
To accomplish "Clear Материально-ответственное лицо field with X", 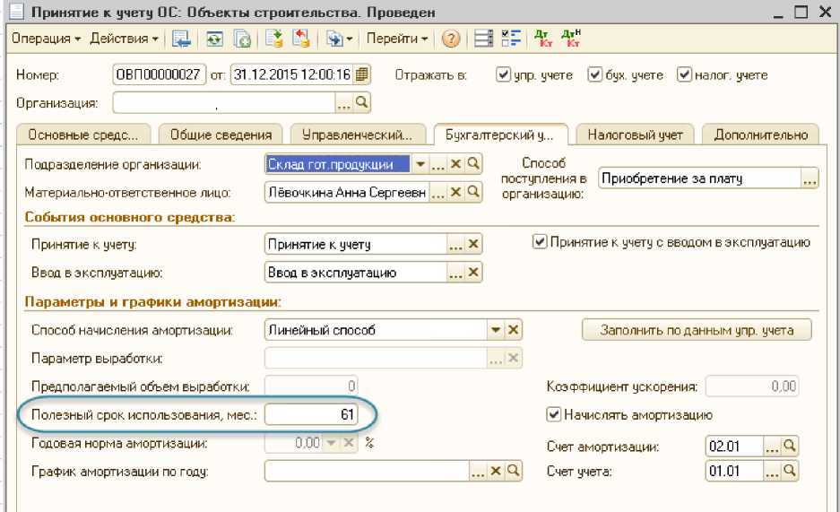I will click(x=456, y=192).
